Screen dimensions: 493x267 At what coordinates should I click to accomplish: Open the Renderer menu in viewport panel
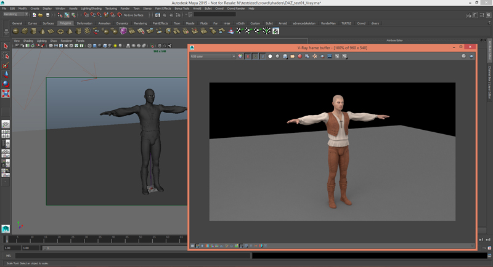click(x=67, y=41)
